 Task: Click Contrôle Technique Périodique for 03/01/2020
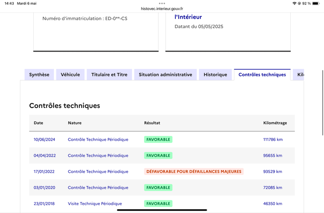click(98, 187)
